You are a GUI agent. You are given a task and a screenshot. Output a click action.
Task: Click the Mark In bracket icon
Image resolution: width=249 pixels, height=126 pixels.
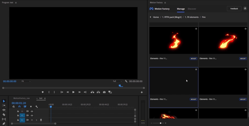click(x=49, y=92)
